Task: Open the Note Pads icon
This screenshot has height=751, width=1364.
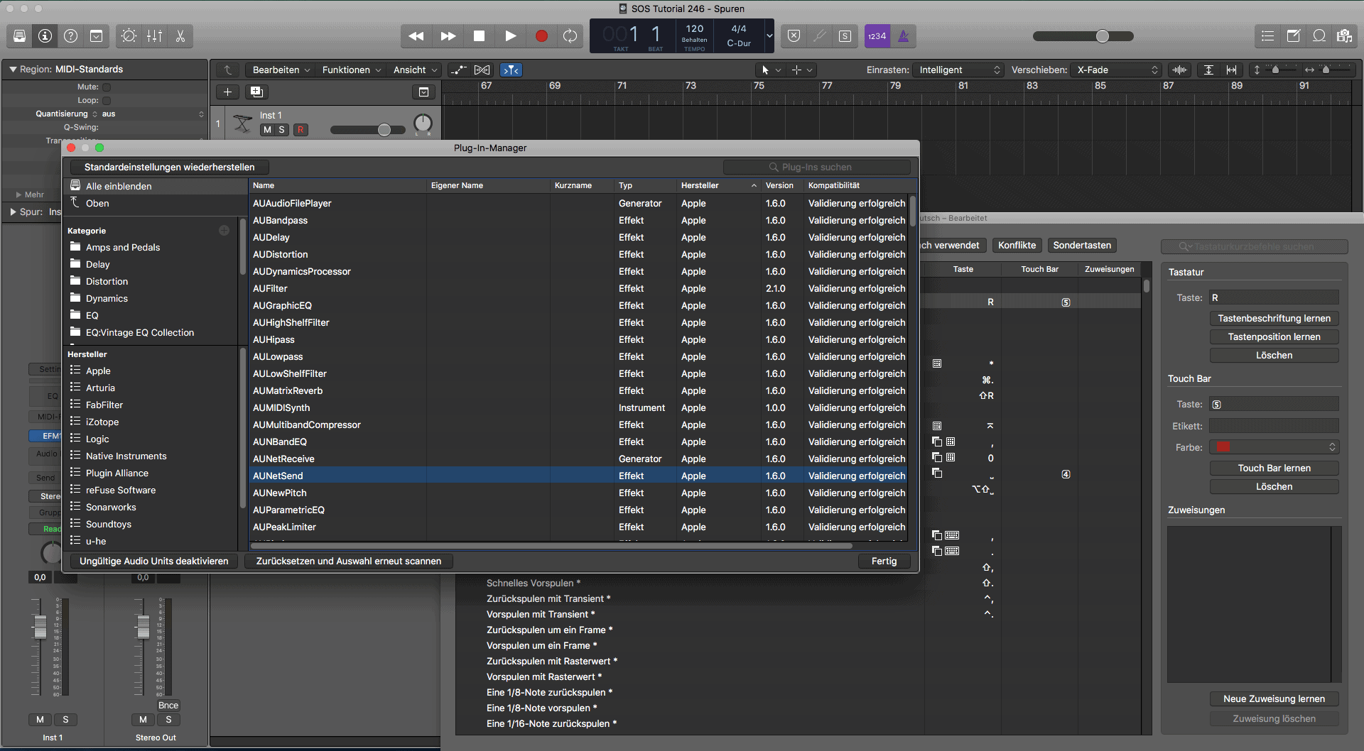Action: pyautogui.click(x=1294, y=36)
